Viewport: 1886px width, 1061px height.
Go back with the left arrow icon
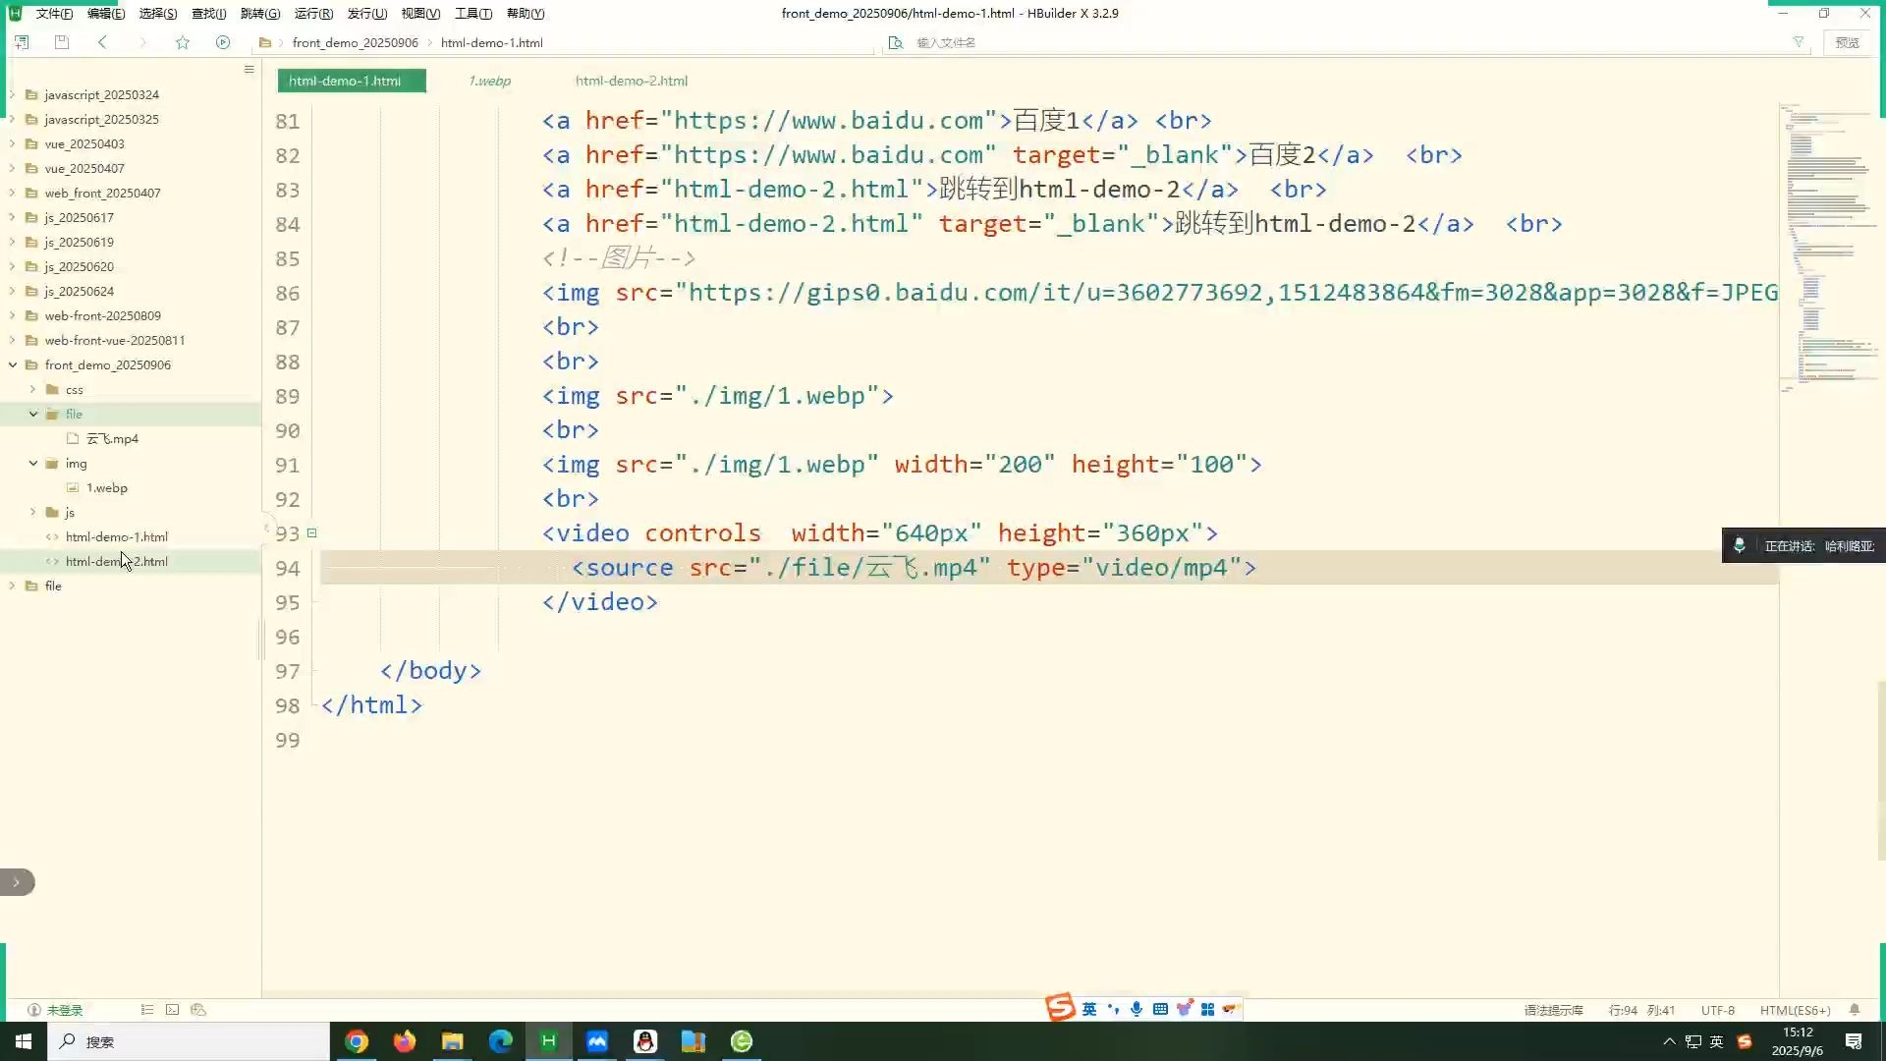click(102, 42)
